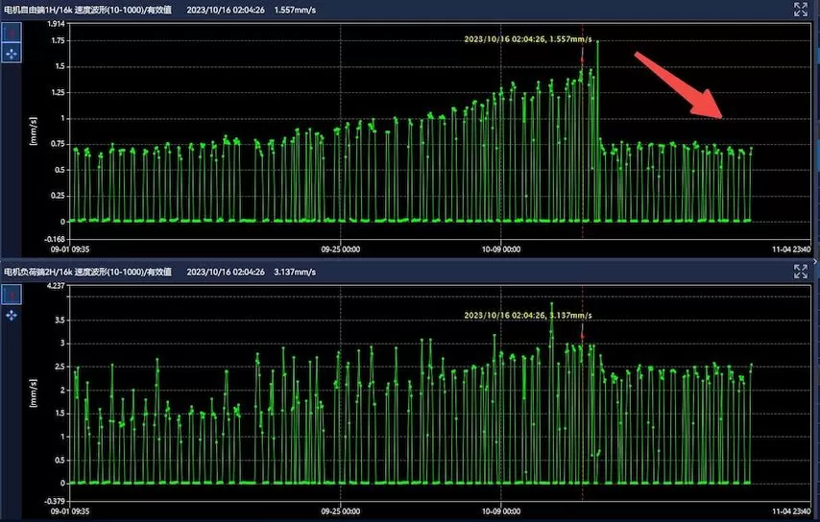
Task: Select cursor tool in top chart
Action: click(x=12, y=34)
